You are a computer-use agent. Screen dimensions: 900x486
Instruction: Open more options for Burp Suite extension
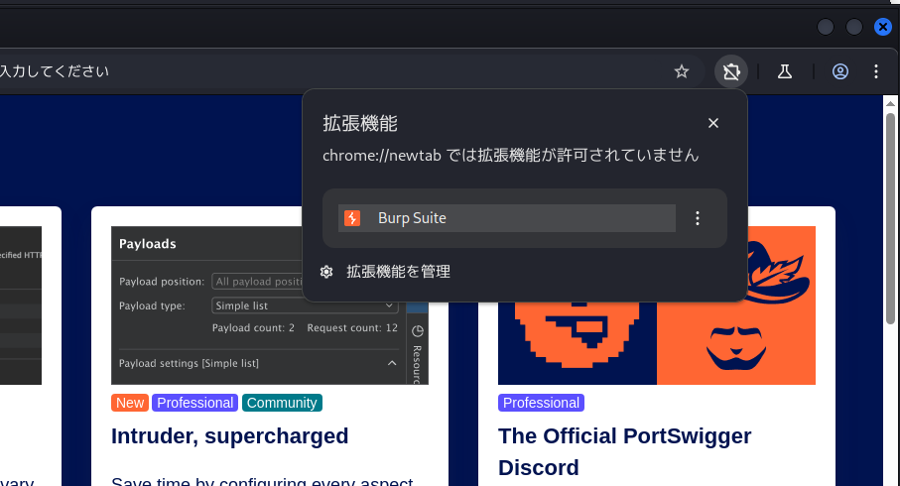coord(698,218)
